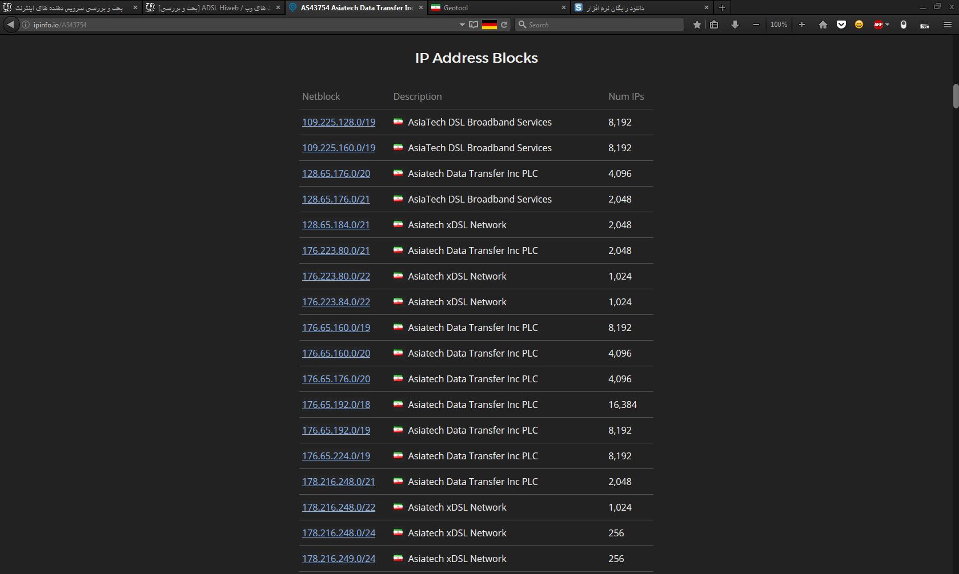Bookmark this page with the star
The image size is (959, 574).
pos(697,25)
